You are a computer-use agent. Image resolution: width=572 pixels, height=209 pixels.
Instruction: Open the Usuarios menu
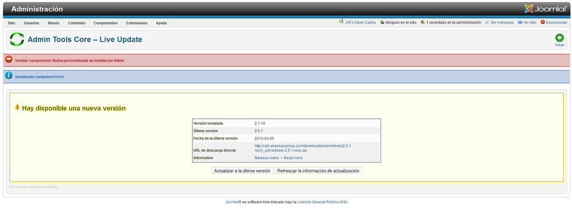pos(31,23)
